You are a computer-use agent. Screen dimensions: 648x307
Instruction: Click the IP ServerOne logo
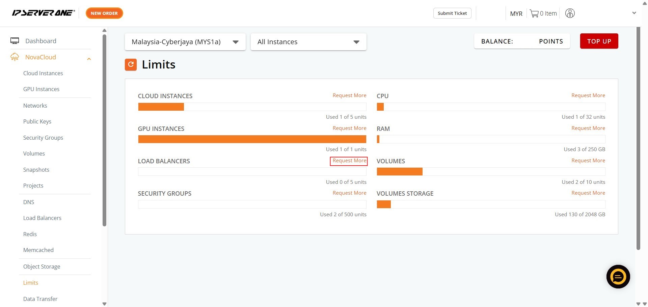(43, 13)
